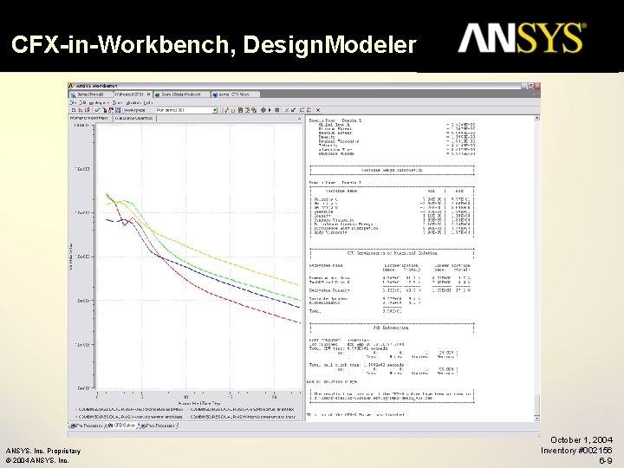This screenshot has width=624, height=468.
Task: Open the Monitors menu
Action: pos(133,102)
